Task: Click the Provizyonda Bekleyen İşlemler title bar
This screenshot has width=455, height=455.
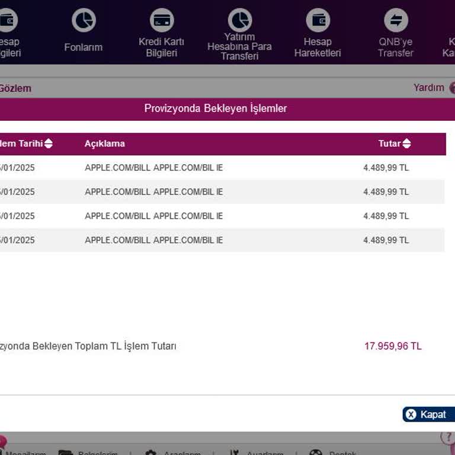Action: click(x=216, y=109)
